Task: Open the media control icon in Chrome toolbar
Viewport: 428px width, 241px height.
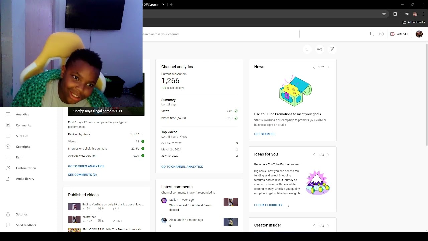Action: pos(407,14)
